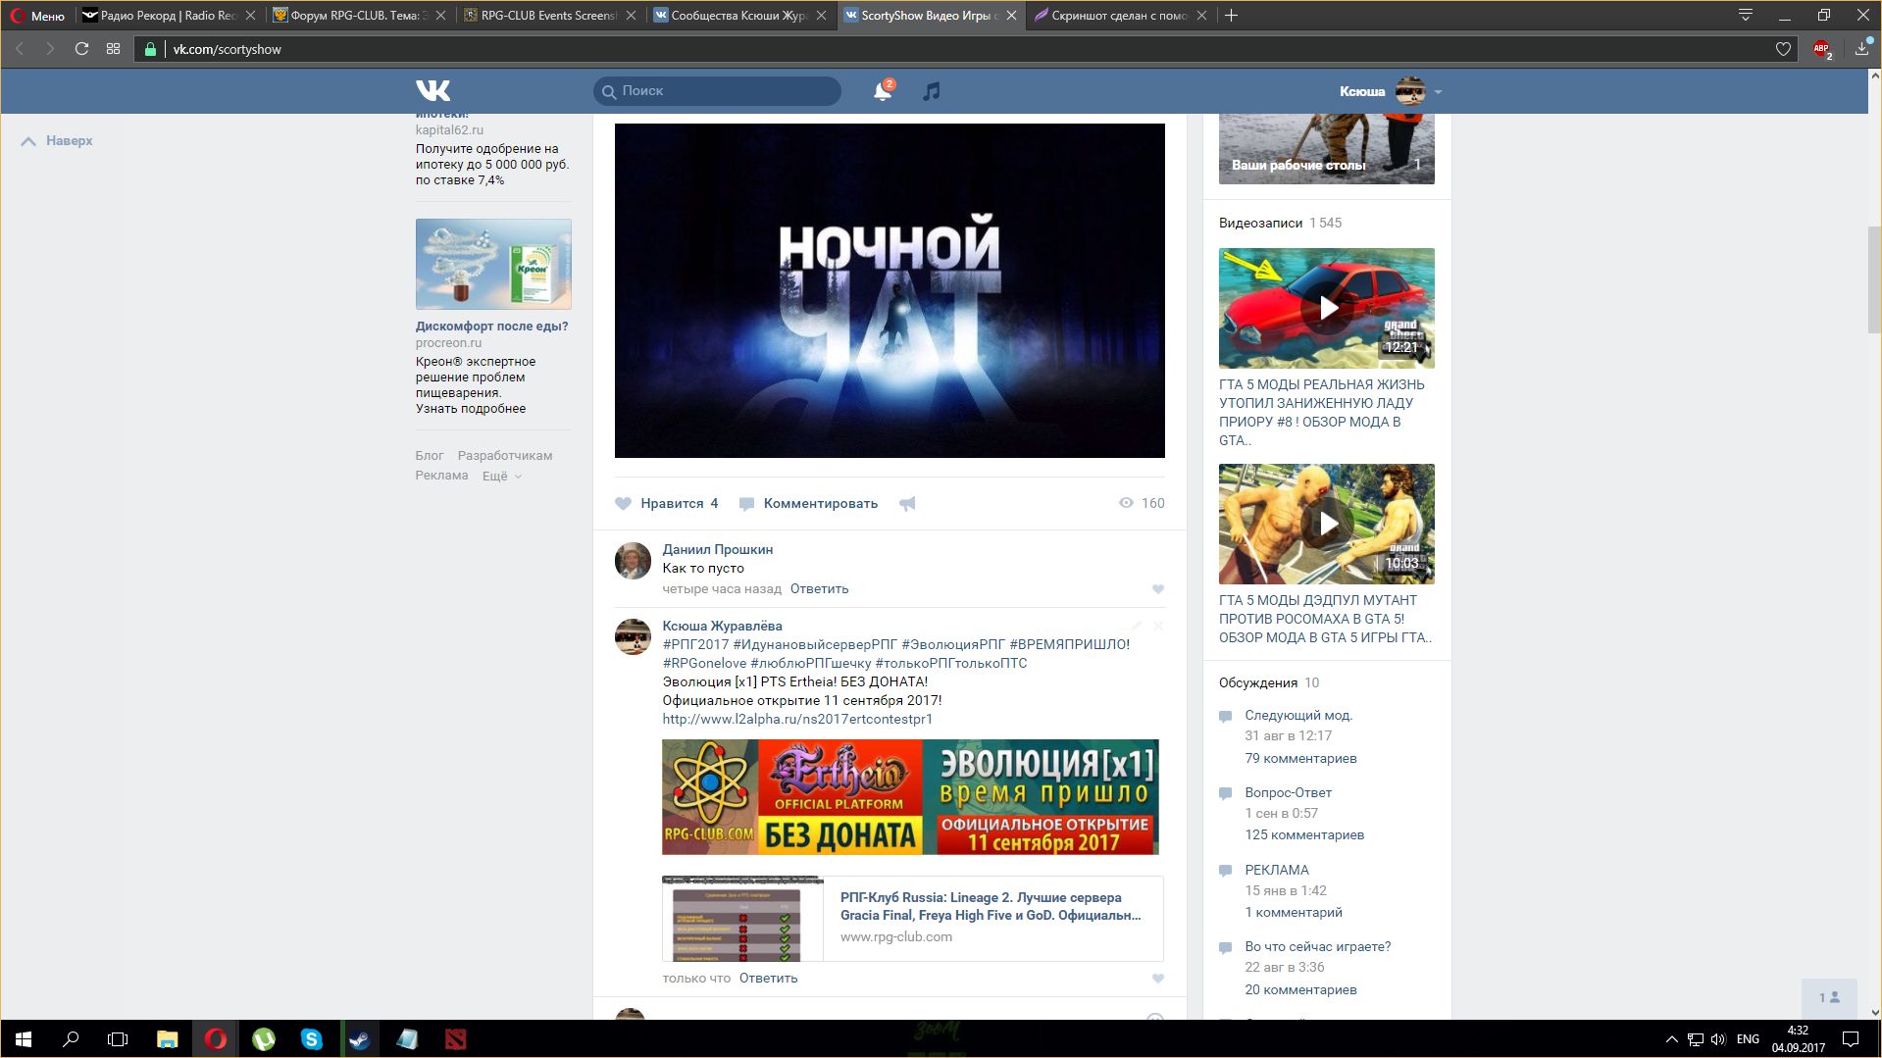This screenshot has width=1882, height=1058.
Task: Open the l2alpha.ru contest link
Action: coord(796,719)
